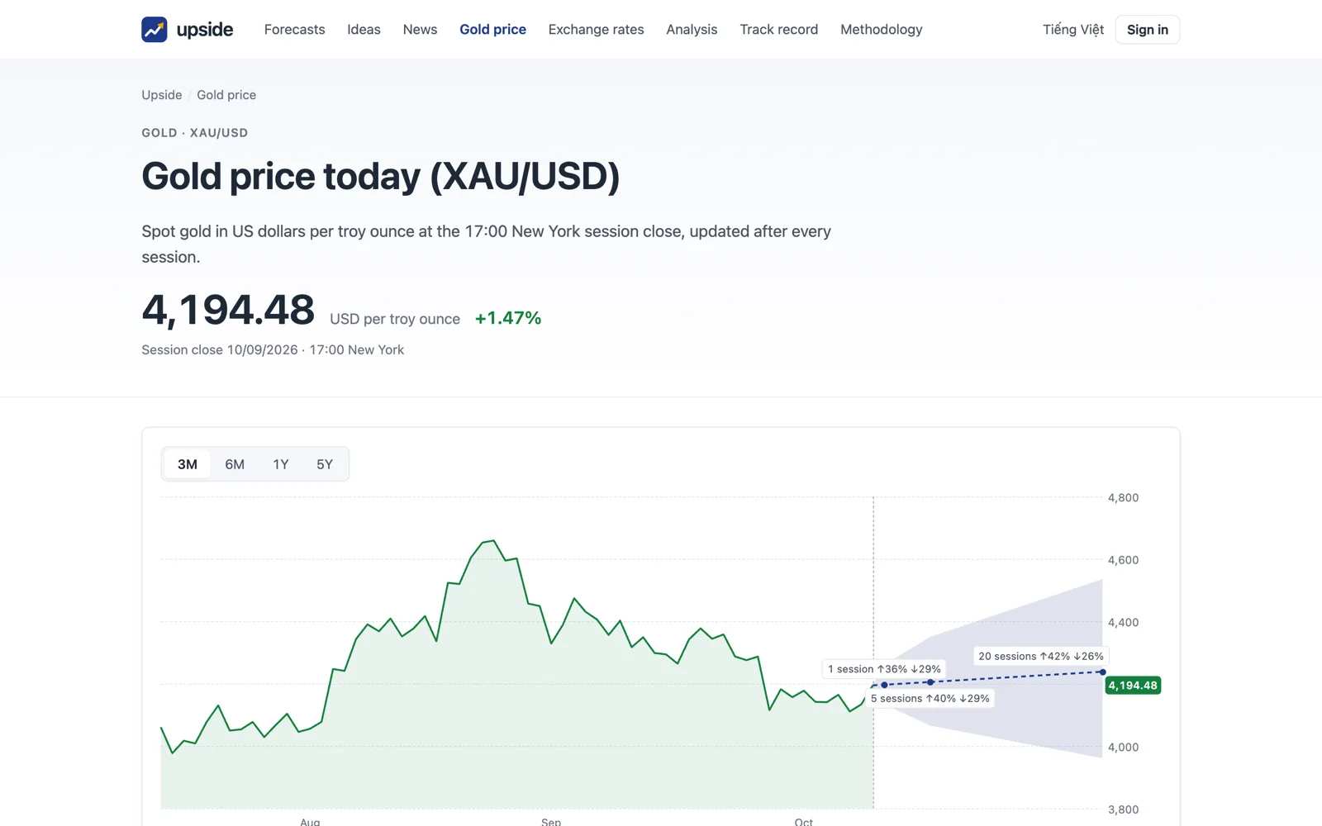Click the Sign in button

click(x=1148, y=30)
